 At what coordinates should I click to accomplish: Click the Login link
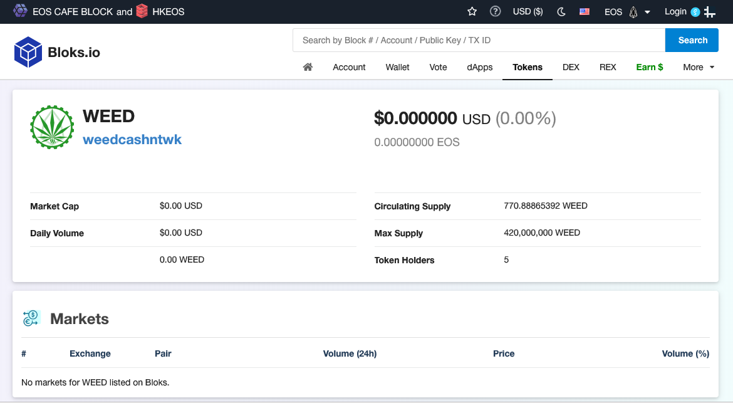click(675, 12)
